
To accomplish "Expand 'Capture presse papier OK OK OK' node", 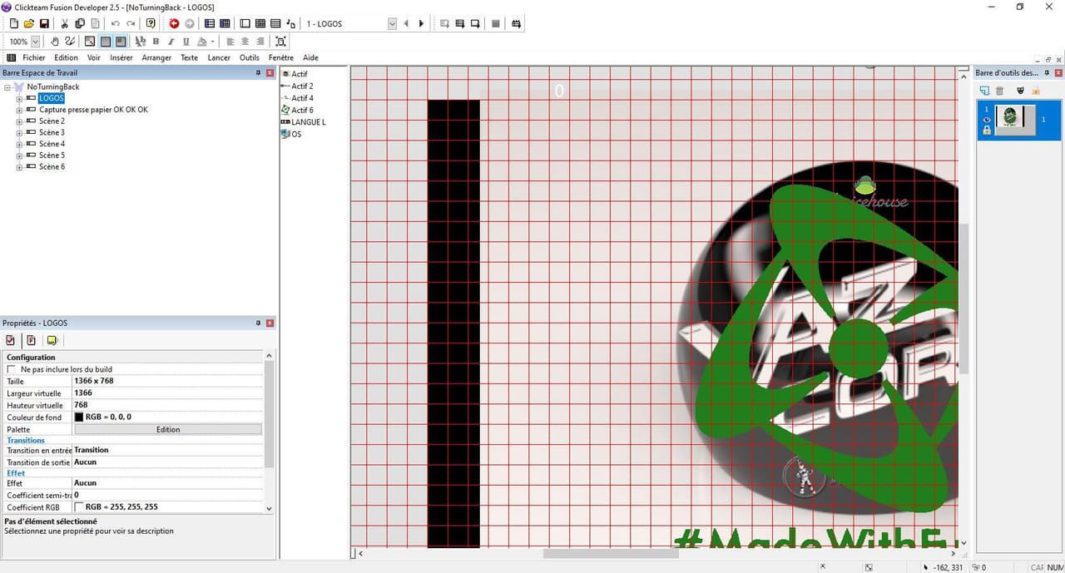I will (19, 110).
